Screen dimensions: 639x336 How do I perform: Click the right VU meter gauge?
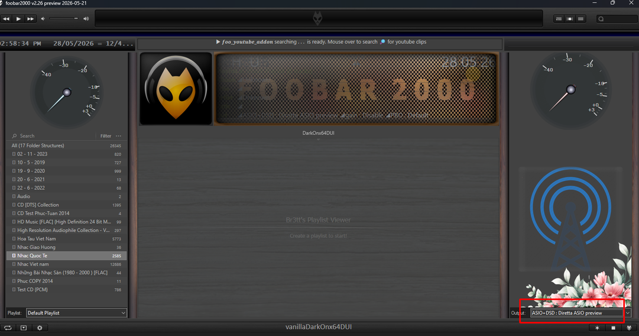pyautogui.click(x=571, y=89)
